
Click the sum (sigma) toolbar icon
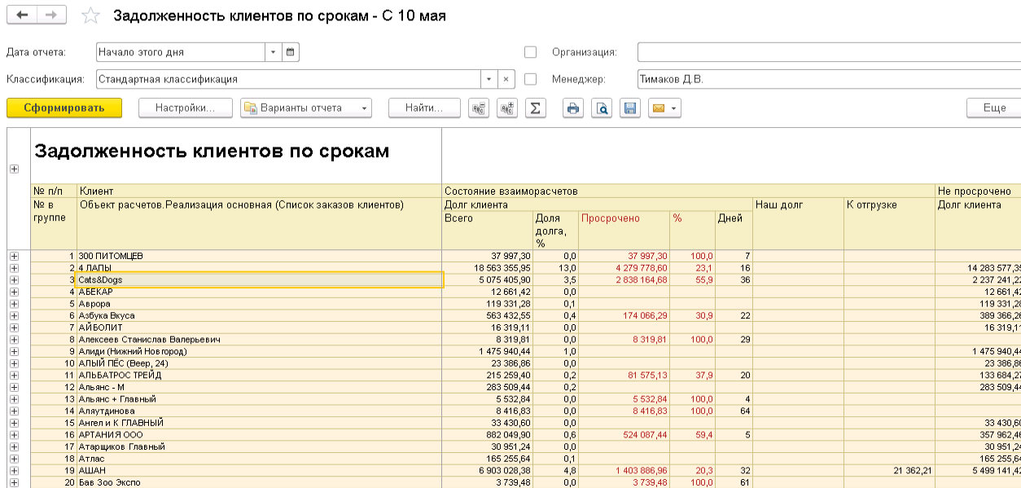pos(534,108)
